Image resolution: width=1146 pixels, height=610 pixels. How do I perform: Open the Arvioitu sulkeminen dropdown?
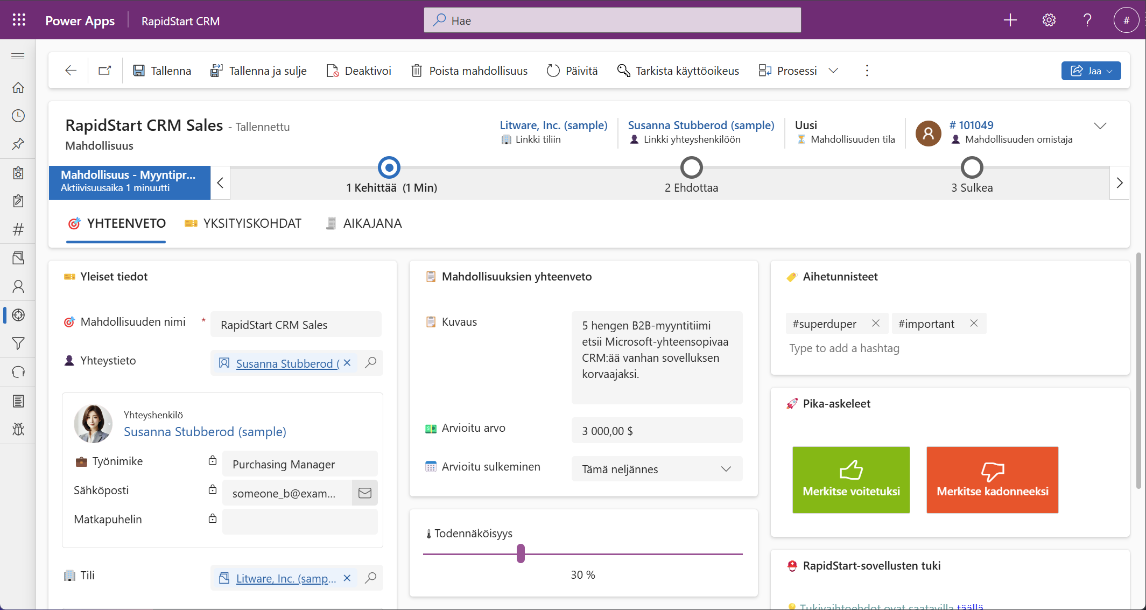726,469
